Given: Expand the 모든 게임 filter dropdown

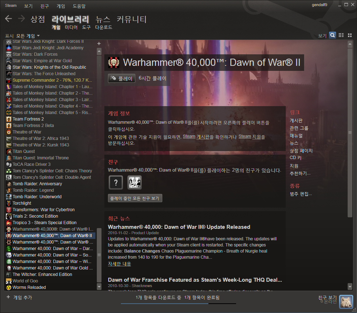Looking at the screenshot, I should click(x=28, y=36).
